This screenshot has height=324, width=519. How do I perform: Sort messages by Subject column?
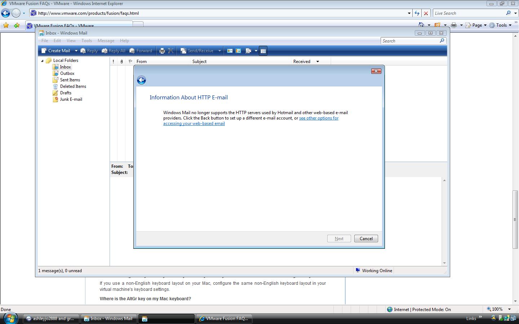(240, 62)
